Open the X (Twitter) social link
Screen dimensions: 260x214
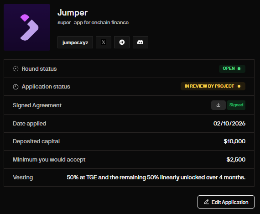coord(104,42)
